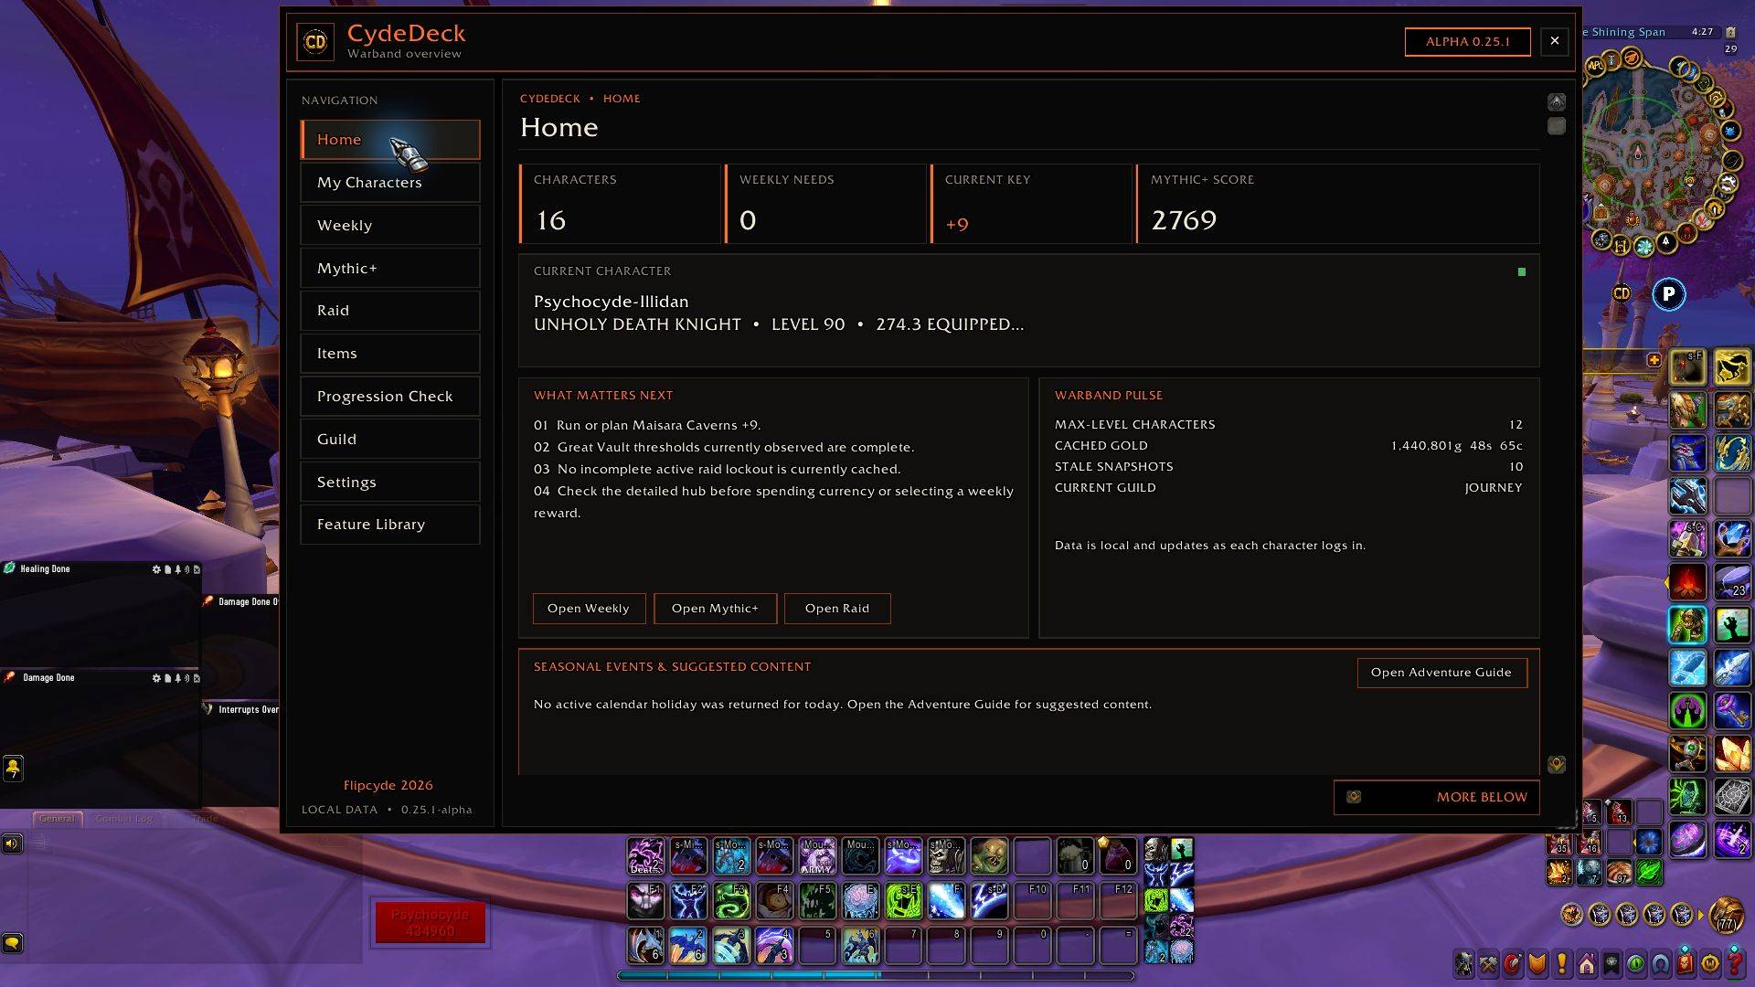Open the Shop gold coin micro button
Screen dimensions: 1755x987
click(x=1710, y=963)
